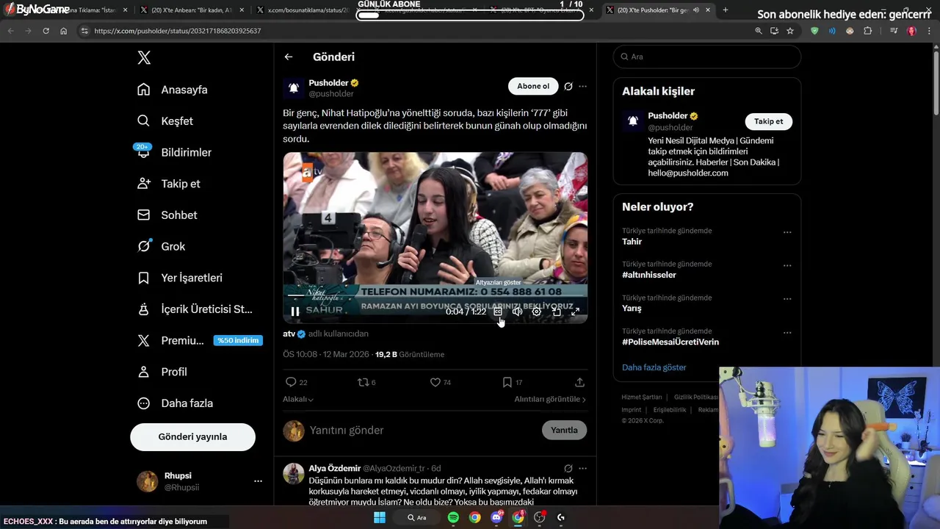This screenshot has height=529, width=940.
Task: Go to browser home page
Action: tap(63, 31)
